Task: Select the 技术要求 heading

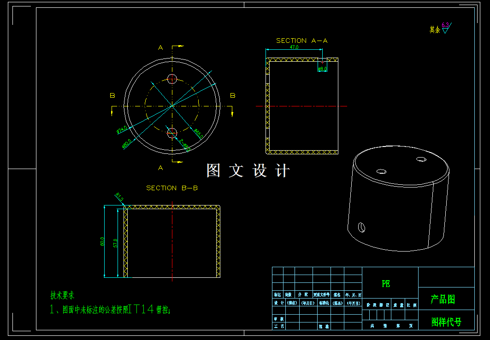Action: tap(62, 295)
